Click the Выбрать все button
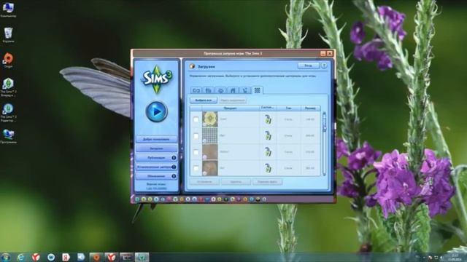The width and height of the screenshot is (467, 262). (x=204, y=100)
